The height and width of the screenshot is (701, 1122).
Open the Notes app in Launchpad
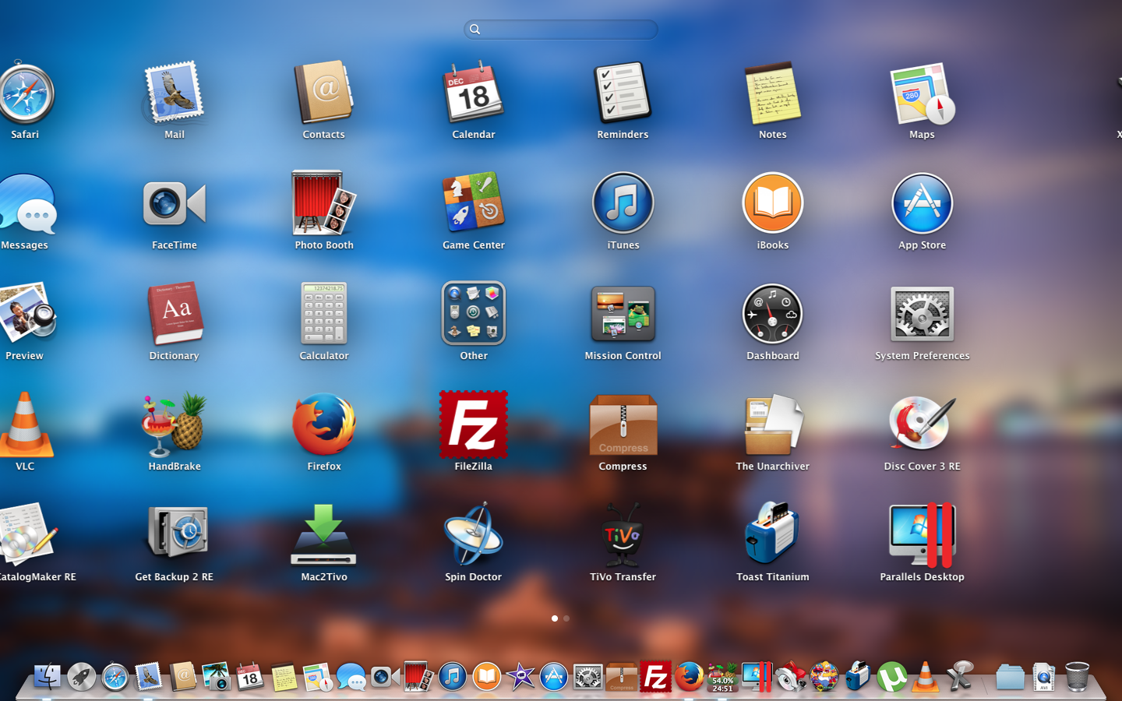coord(772,93)
